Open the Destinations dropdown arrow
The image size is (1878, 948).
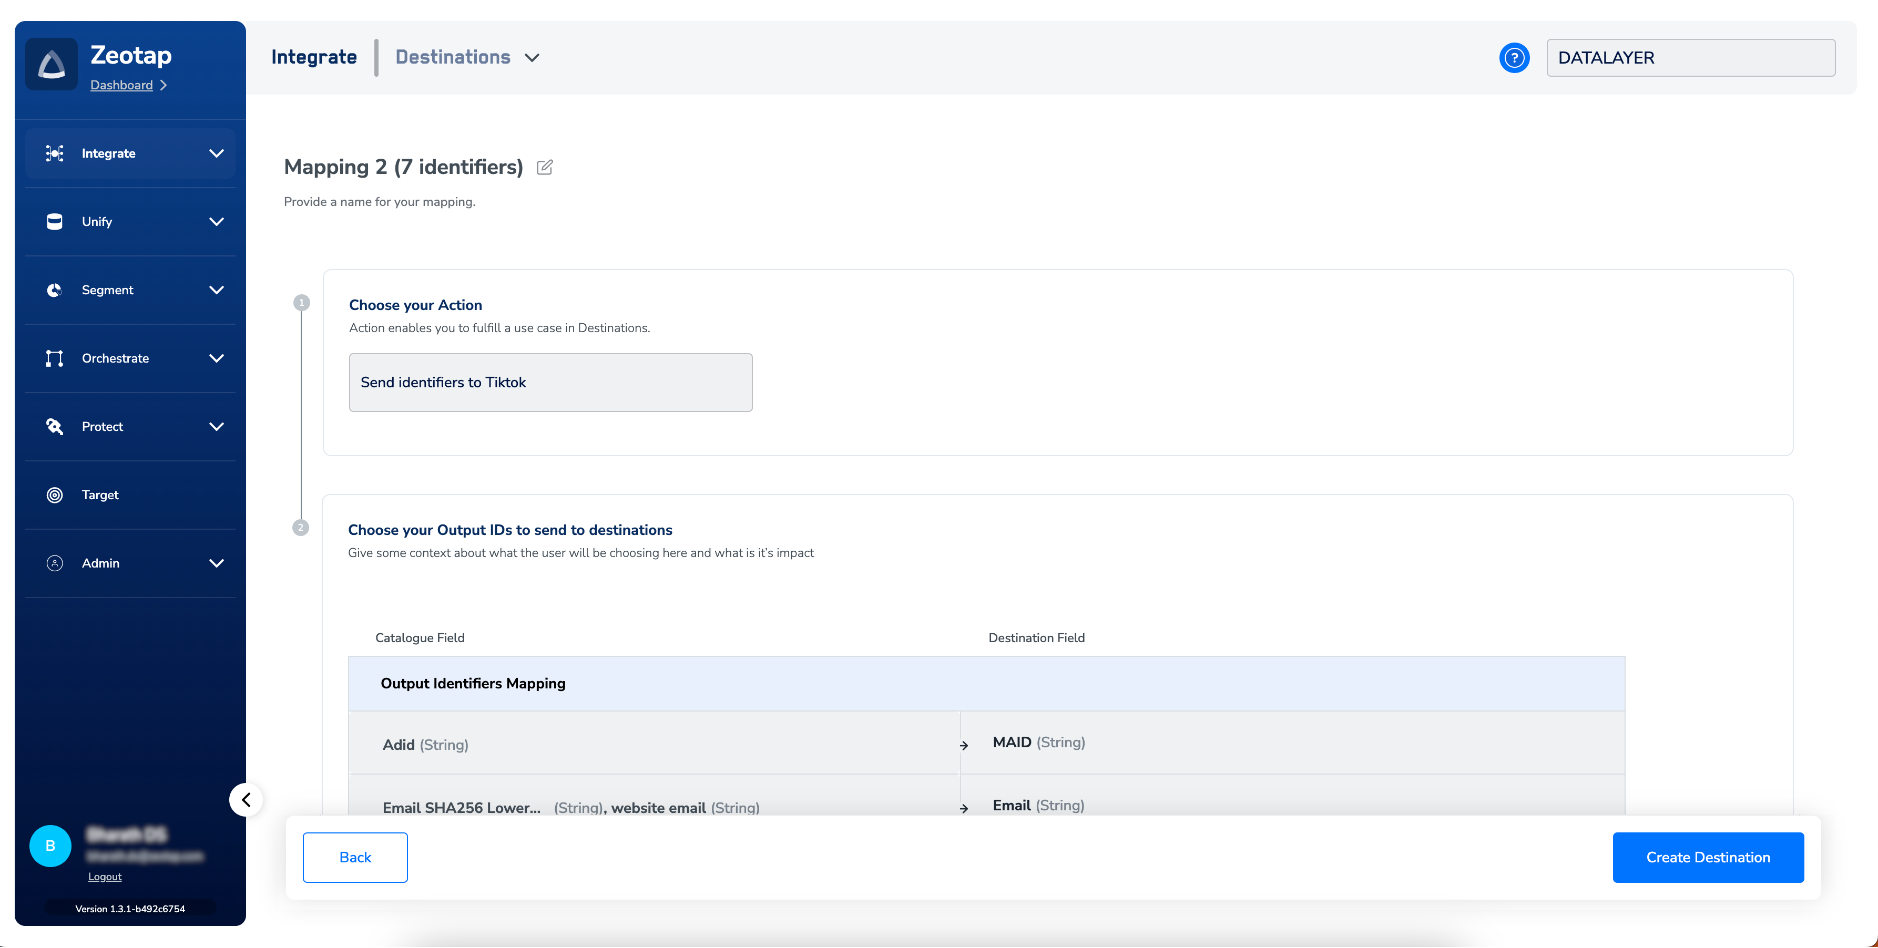click(x=532, y=58)
